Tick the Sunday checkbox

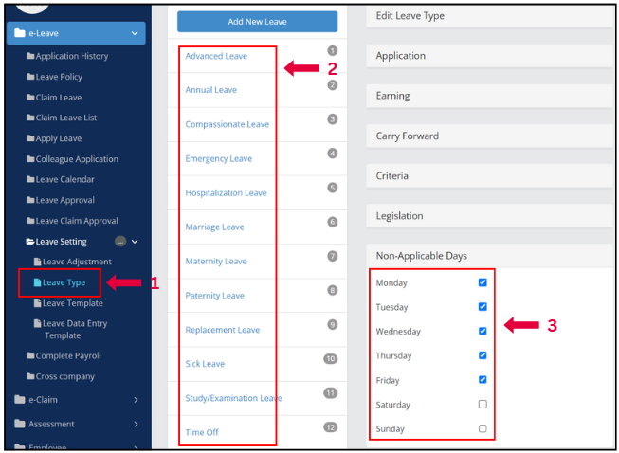(x=482, y=428)
